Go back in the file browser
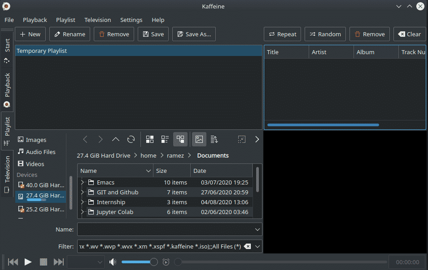Viewport: 428px width, 270px height. tap(85, 140)
